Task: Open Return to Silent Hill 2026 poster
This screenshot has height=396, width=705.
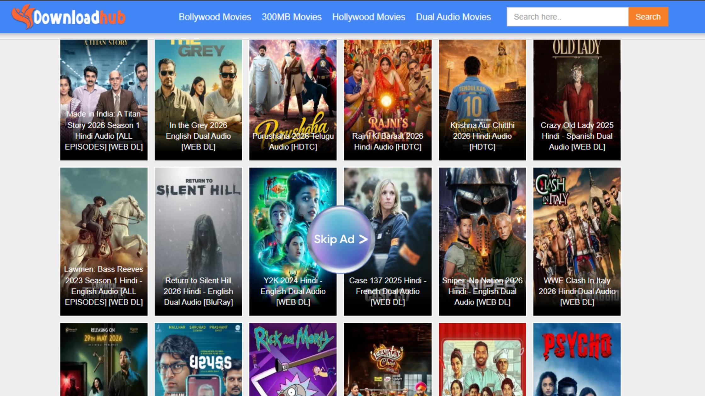Action: pyautogui.click(x=198, y=241)
